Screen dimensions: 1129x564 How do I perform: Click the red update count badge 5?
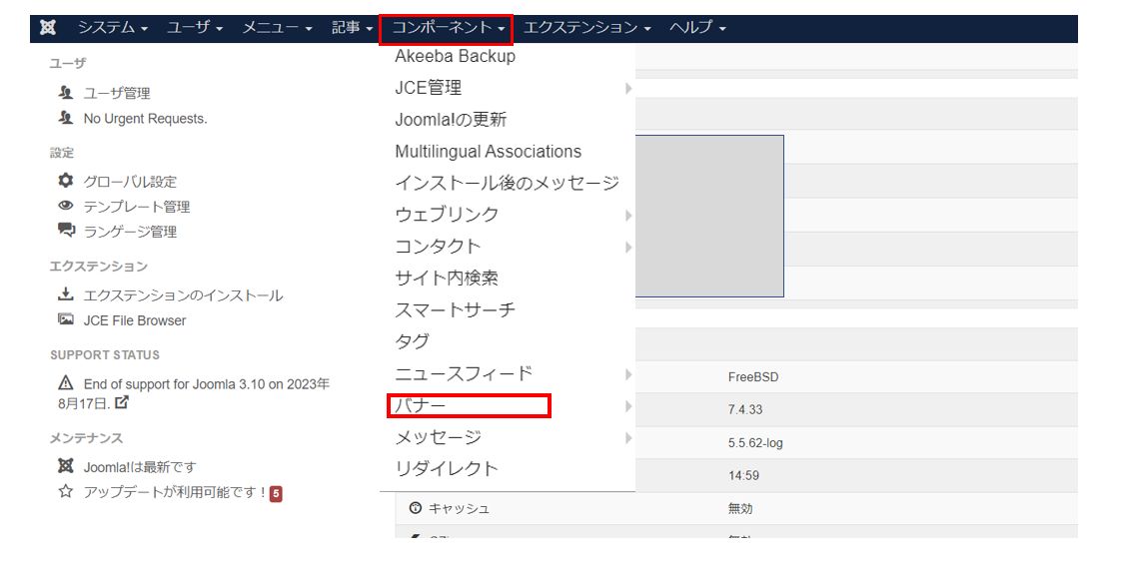pos(276,493)
